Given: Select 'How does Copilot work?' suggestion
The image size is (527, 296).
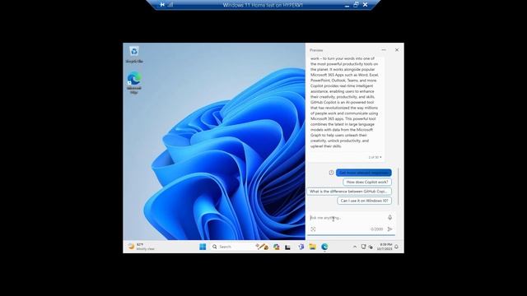Looking at the screenshot, I should click(367, 182).
